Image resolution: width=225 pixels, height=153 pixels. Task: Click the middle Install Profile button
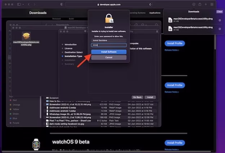175,85
